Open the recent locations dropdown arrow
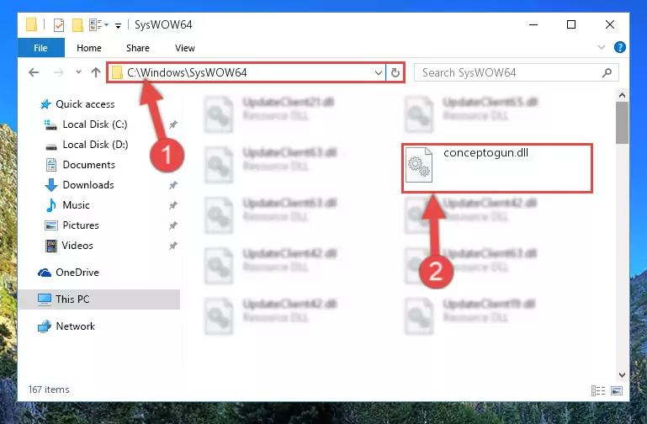Viewport: 647px width, 424px height. pos(78,72)
